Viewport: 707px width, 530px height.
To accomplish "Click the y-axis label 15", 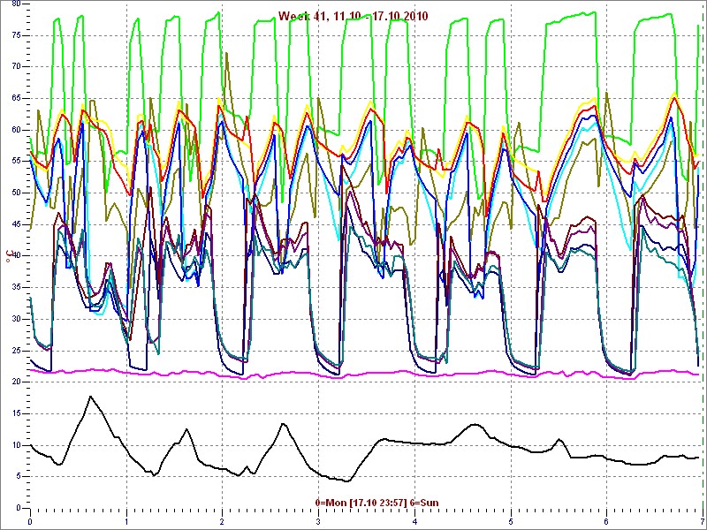I will [x=16, y=413].
